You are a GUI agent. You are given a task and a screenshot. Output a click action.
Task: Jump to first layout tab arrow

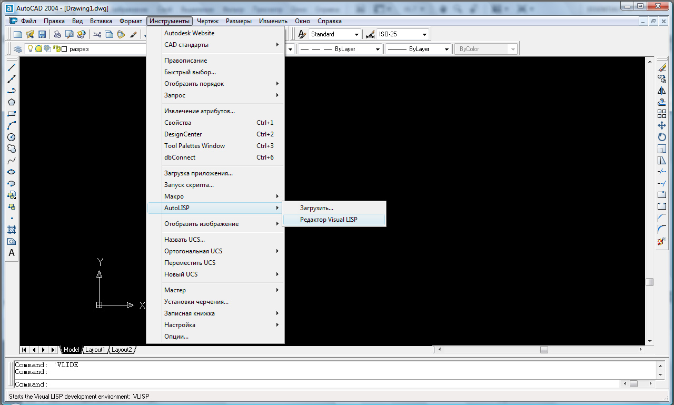(x=25, y=350)
